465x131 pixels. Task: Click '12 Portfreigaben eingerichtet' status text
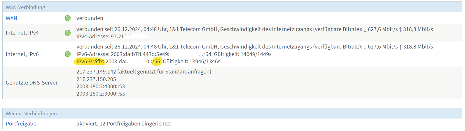(135, 123)
